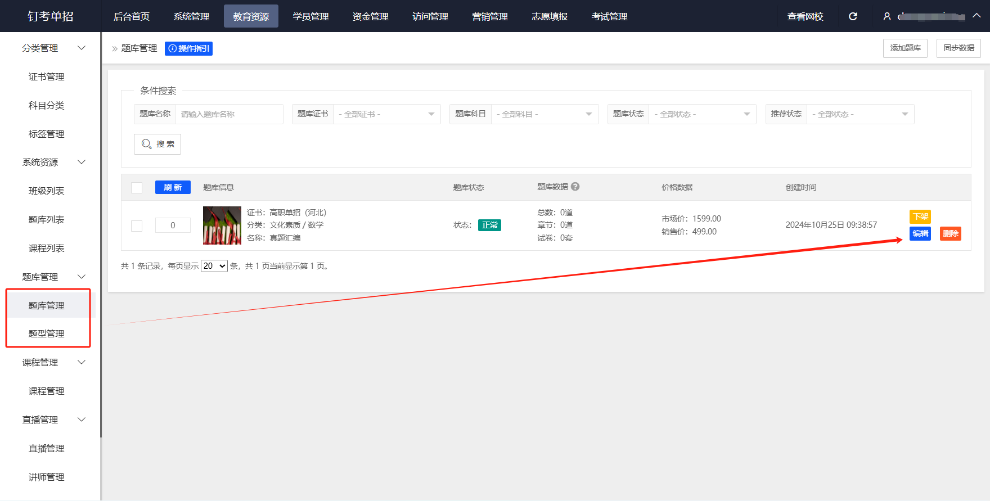This screenshot has width=990, height=501.
Task: Toggle the select-all checkbox in table header
Action: click(x=137, y=187)
